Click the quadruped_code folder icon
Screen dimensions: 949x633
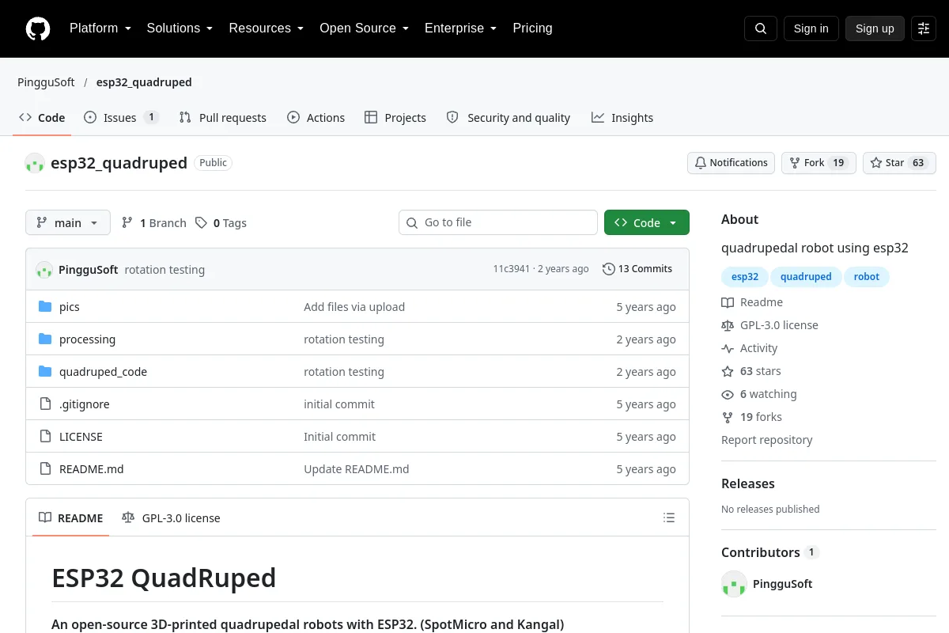point(45,372)
